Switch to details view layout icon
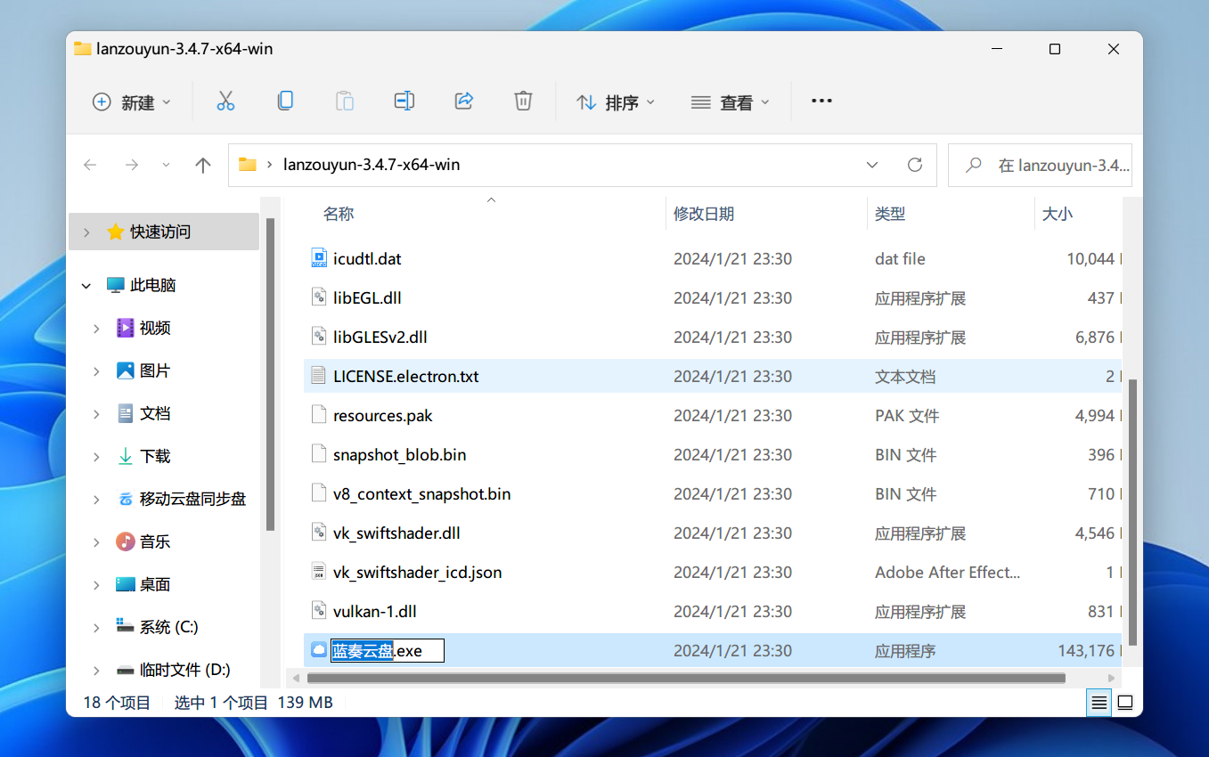 coord(1099,703)
